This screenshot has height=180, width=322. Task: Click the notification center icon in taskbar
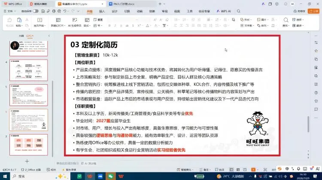click(315, 176)
